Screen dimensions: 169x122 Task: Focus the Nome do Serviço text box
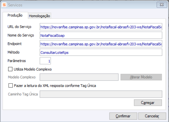point(101,35)
